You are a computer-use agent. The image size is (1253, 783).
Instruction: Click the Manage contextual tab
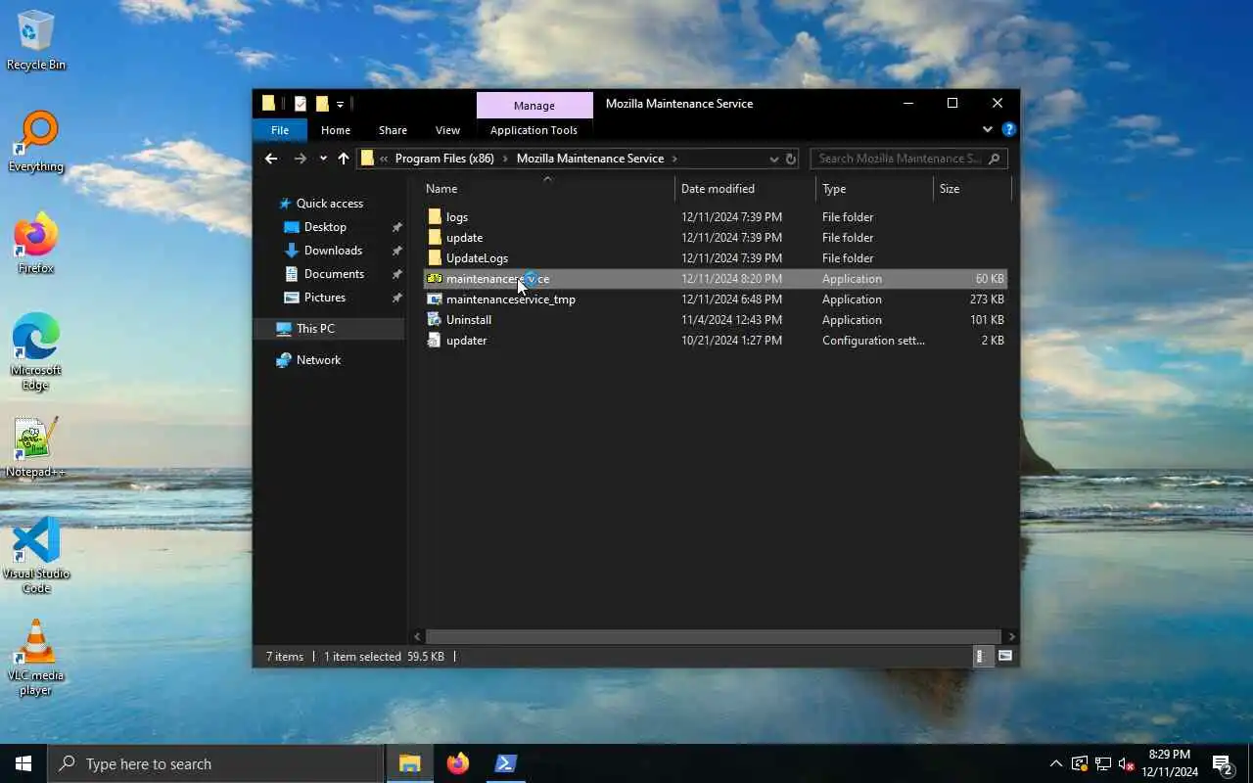[x=534, y=106]
